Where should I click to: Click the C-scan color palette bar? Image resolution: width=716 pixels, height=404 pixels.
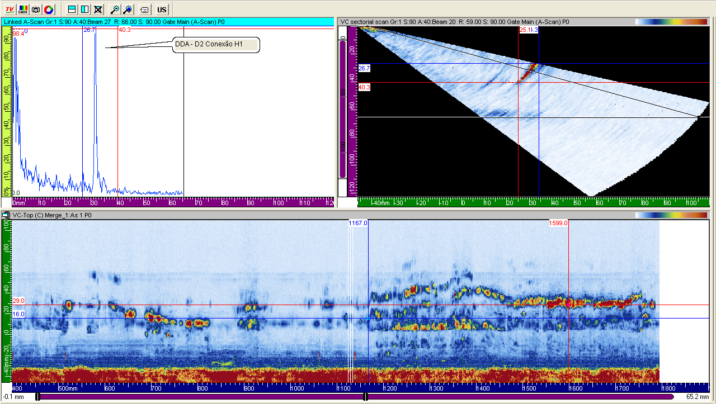click(671, 215)
